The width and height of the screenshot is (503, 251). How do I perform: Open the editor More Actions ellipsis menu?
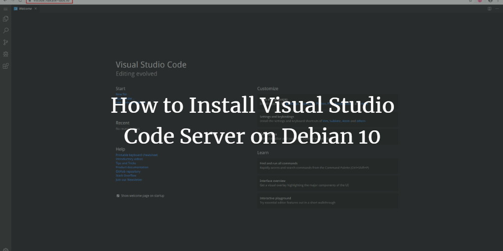(x=497, y=9)
